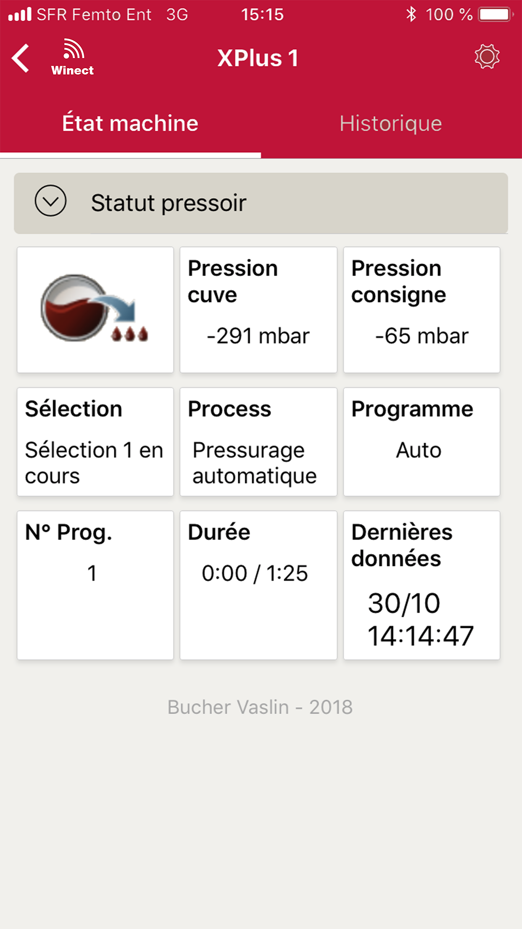
Task: Tap the Winect connection icon
Action: tap(73, 58)
